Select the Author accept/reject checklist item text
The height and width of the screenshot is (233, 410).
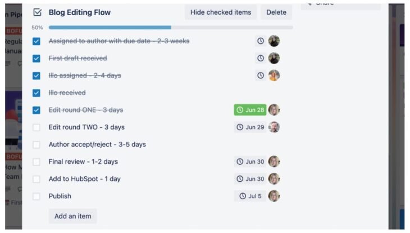[97, 145]
